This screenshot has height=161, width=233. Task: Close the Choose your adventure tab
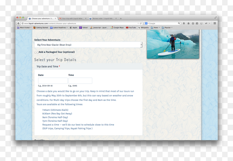click(56, 19)
